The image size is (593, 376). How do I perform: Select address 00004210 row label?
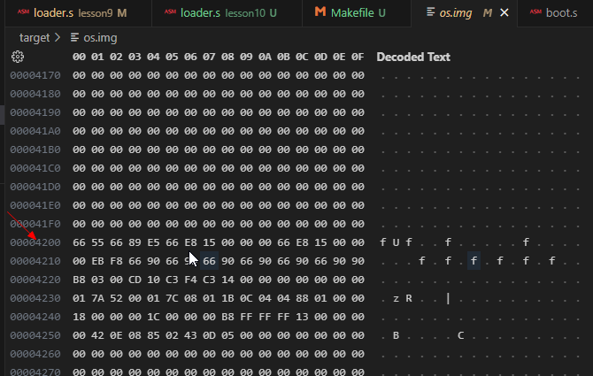35,261
